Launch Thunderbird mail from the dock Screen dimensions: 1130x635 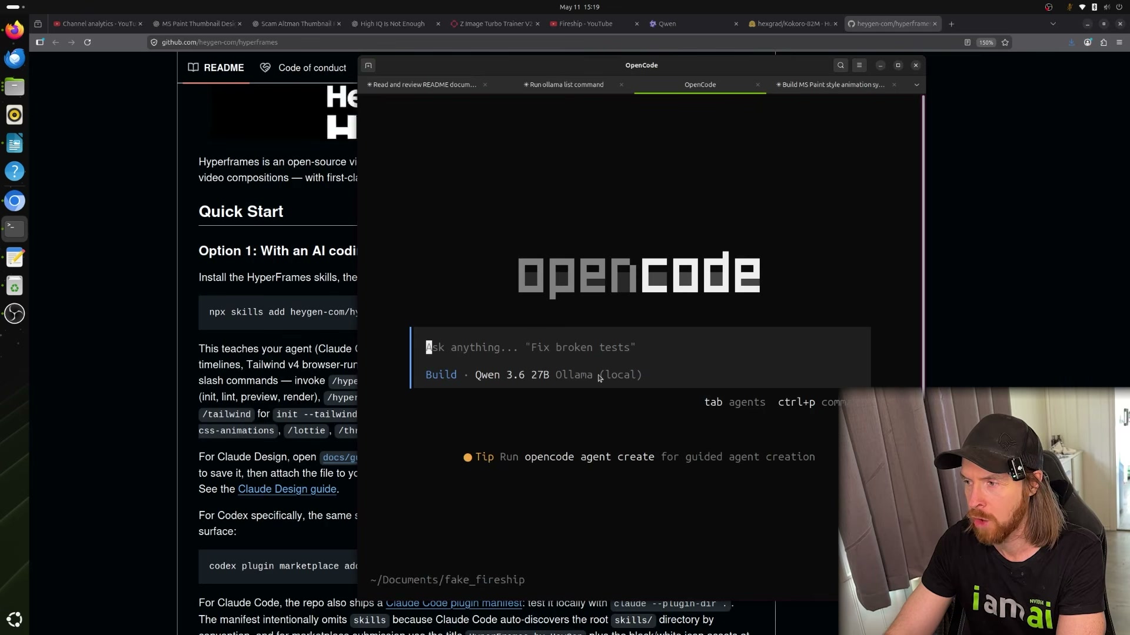(15, 58)
